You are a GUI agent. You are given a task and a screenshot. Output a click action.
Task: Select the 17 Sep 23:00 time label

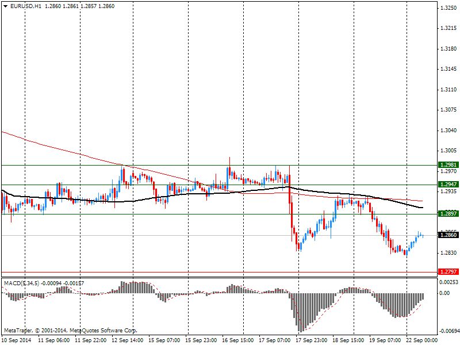coord(311,340)
